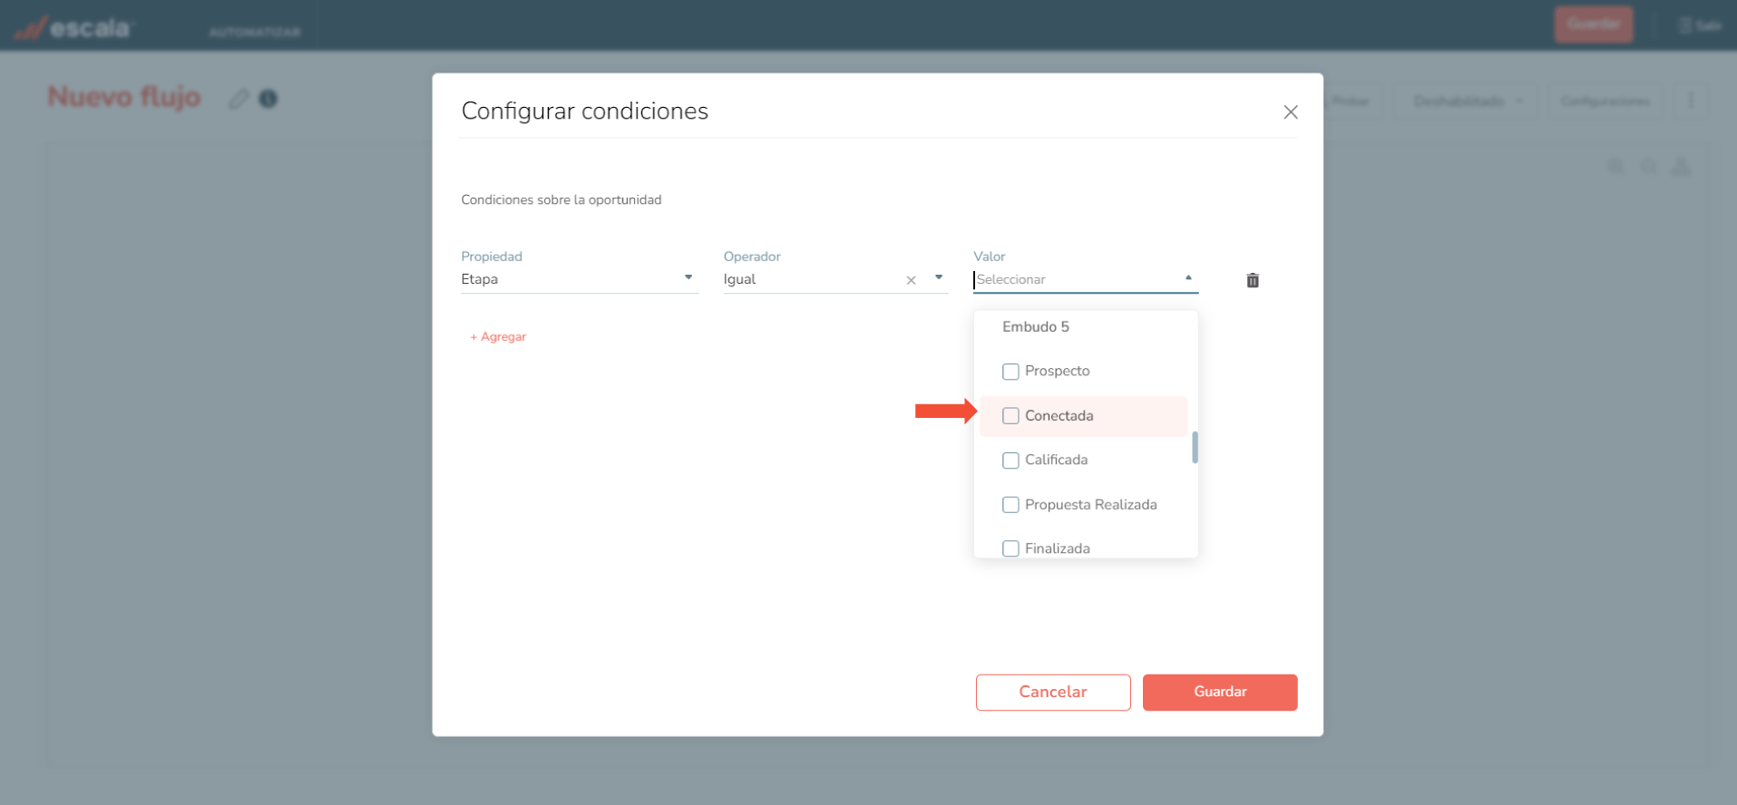Delete the condition with the trash icon
Image resolution: width=1737 pixels, height=805 pixels.
1253,280
